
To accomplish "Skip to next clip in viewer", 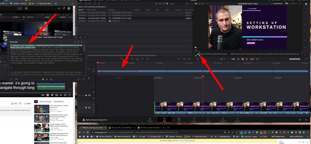I will 252,59.
